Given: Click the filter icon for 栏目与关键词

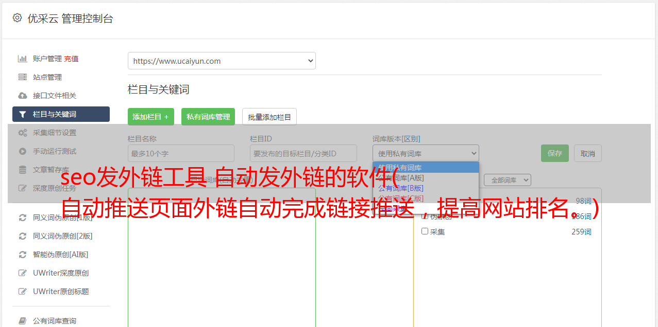Looking at the screenshot, I should [x=22, y=114].
